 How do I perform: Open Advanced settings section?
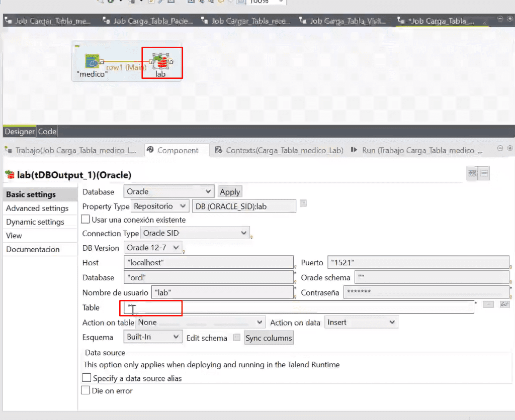pos(40,208)
